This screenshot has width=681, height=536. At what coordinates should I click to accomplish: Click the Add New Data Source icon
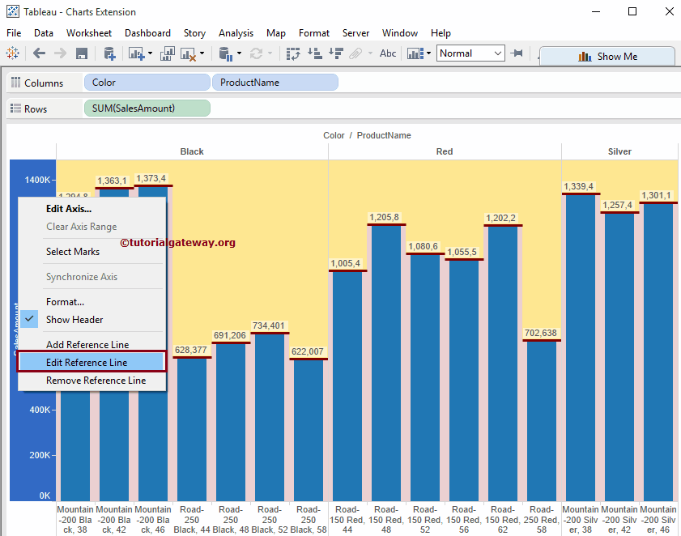(x=109, y=53)
